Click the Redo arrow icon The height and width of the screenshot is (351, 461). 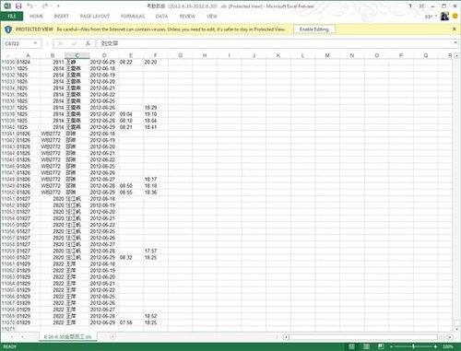coord(45,6)
